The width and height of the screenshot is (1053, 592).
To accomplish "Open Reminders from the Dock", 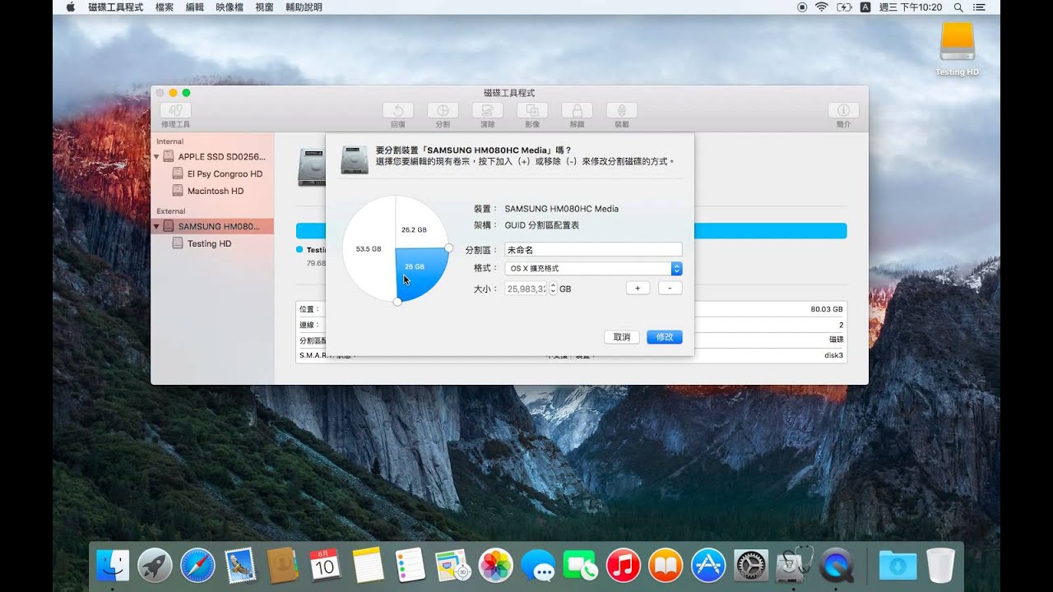I will [410, 565].
